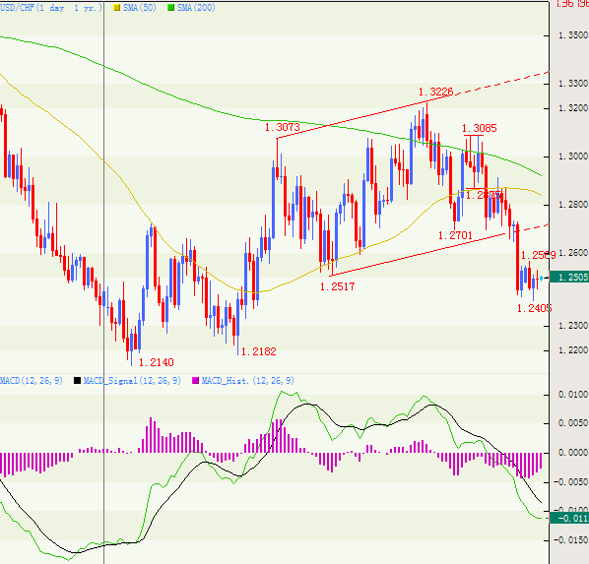Click the yellow SMA(50) legend swatch
The image size is (589, 564).
pyautogui.click(x=117, y=8)
